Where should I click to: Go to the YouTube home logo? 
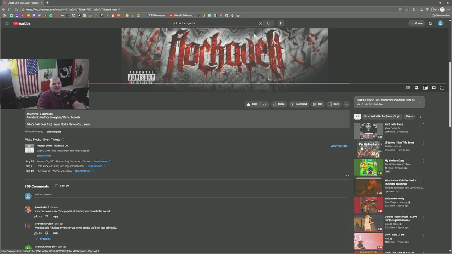(x=22, y=23)
